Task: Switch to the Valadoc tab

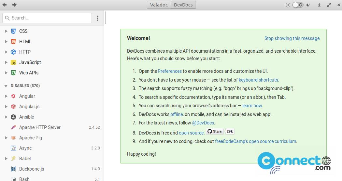Action: pyautogui.click(x=159, y=5)
